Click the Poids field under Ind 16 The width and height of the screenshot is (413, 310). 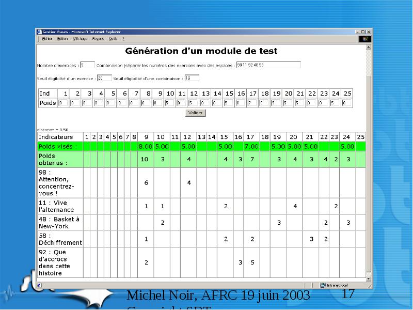coord(240,103)
